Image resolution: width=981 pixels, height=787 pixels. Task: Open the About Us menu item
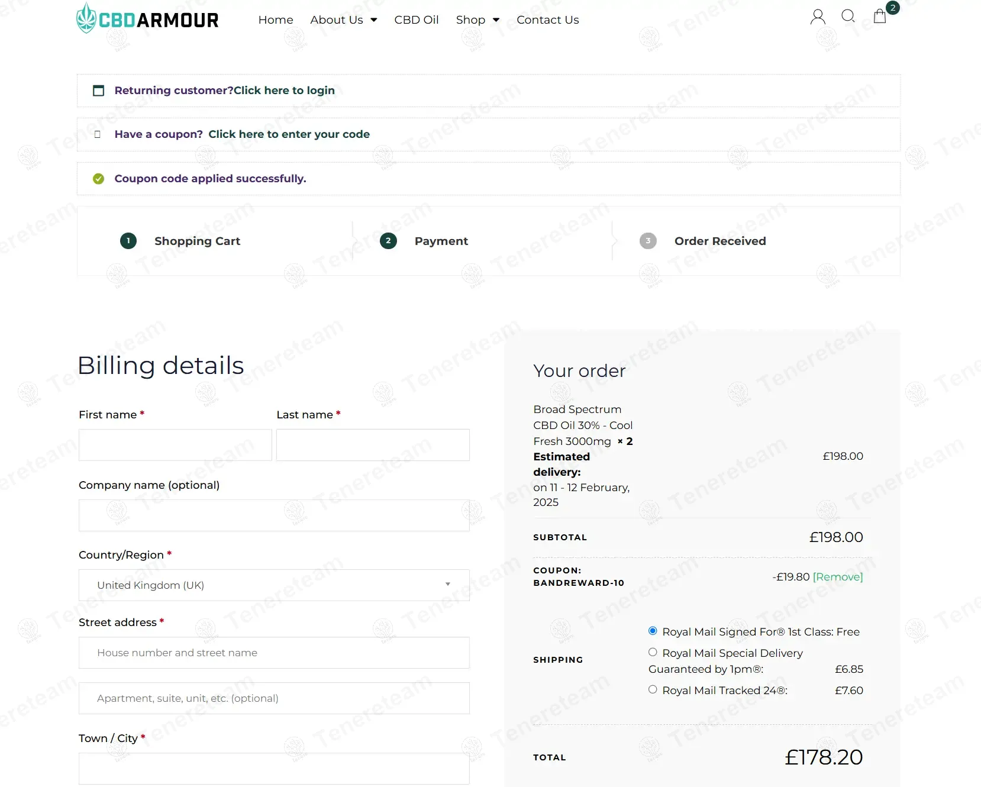337,20
